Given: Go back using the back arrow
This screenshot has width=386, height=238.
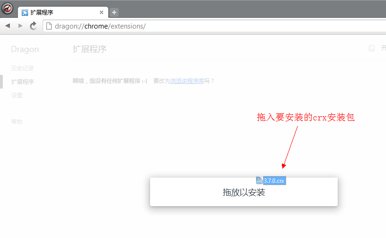Looking at the screenshot, I should point(8,26).
